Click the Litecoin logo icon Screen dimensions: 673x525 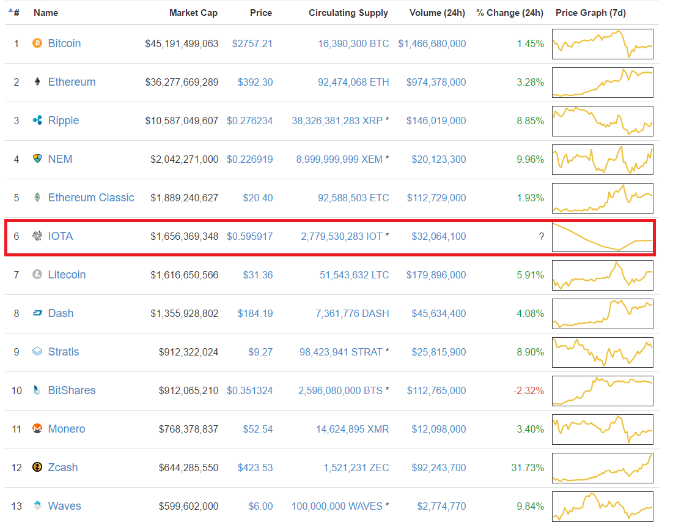pyautogui.click(x=37, y=275)
